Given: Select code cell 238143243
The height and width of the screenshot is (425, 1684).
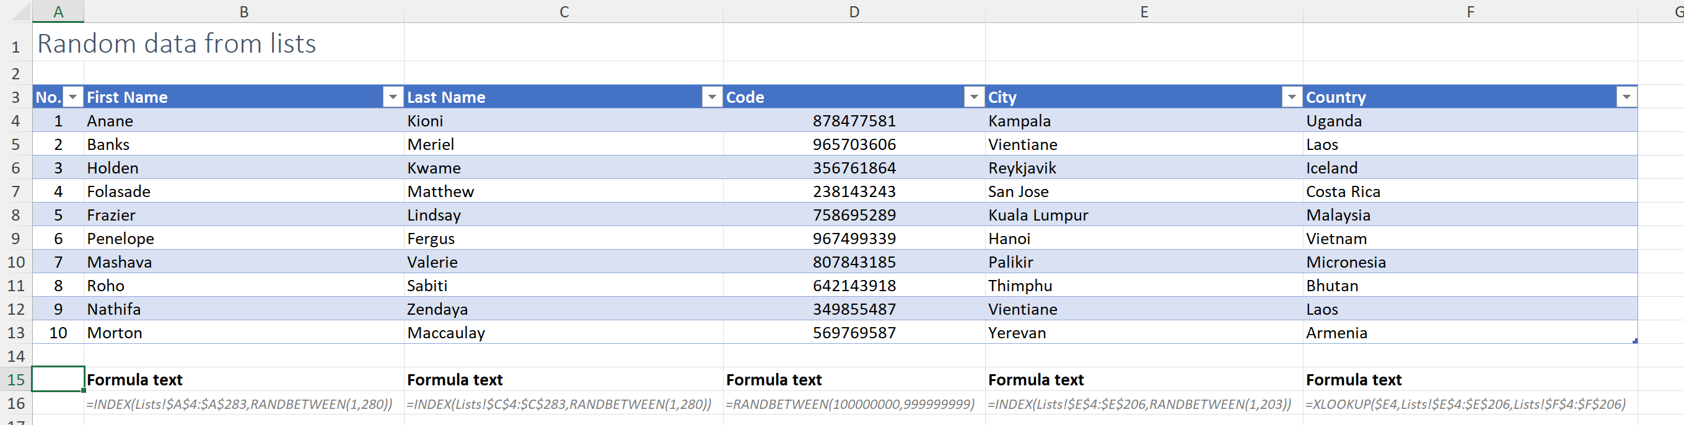Looking at the screenshot, I should coord(854,191).
